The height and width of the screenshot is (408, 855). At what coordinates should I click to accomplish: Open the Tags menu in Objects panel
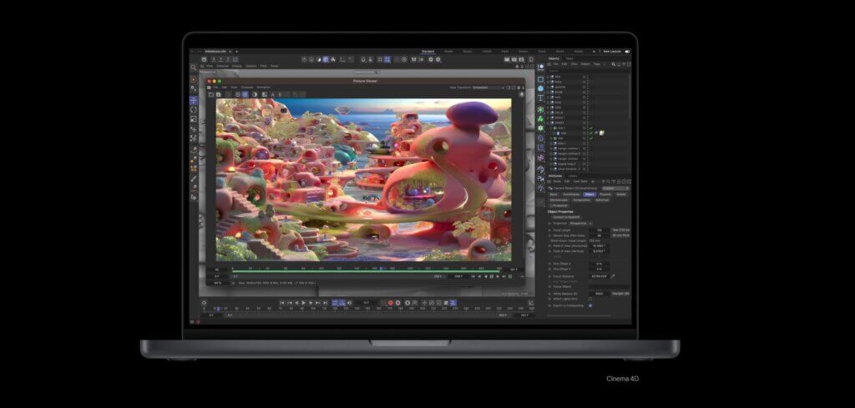[596, 63]
